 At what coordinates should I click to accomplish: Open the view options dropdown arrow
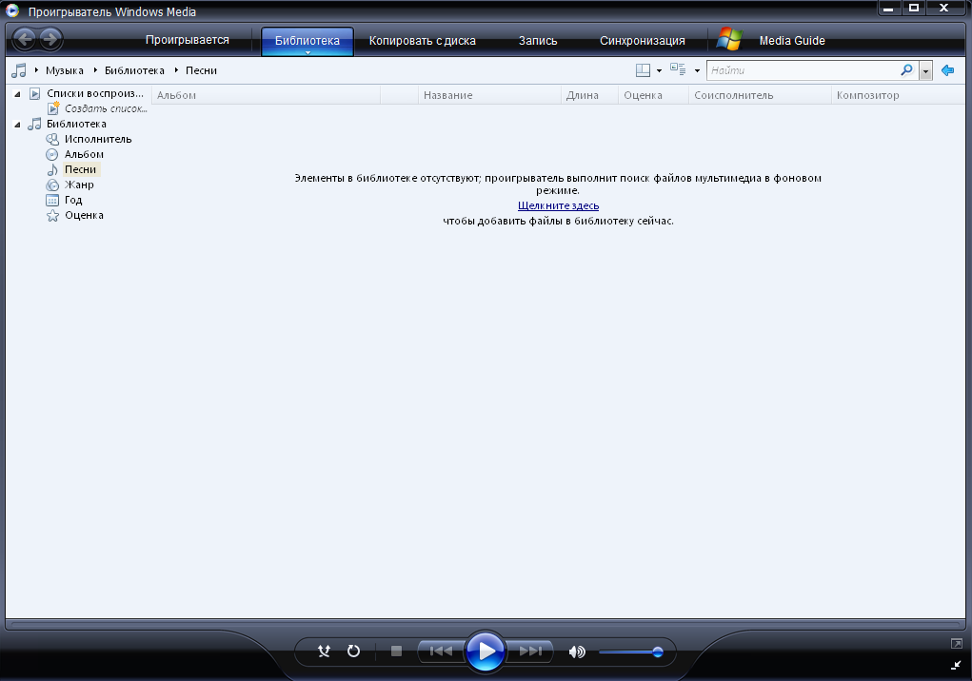(x=698, y=70)
